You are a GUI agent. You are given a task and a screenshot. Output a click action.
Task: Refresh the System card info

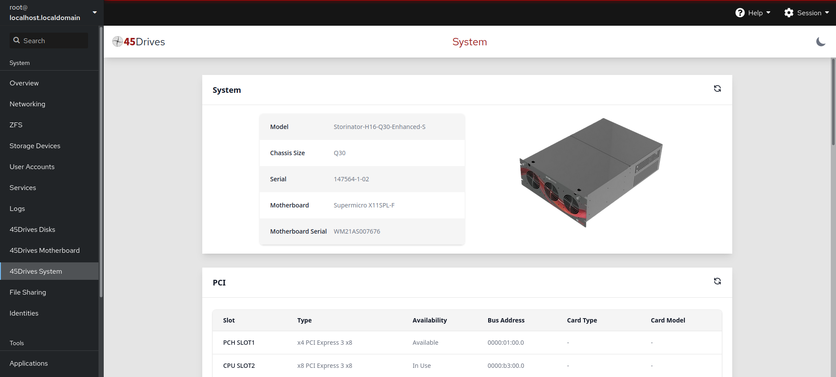tap(717, 89)
